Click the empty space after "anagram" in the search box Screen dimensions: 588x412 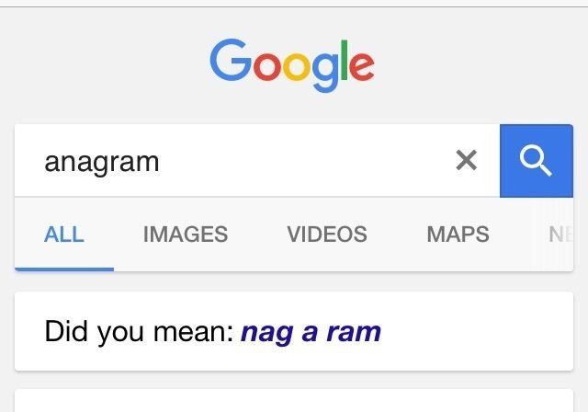(303, 162)
